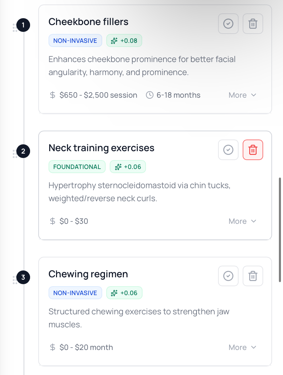Mark Chewing regimen as complete
Viewport: 283px width, 375px height.
pyautogui.click(x=228, y=276)
